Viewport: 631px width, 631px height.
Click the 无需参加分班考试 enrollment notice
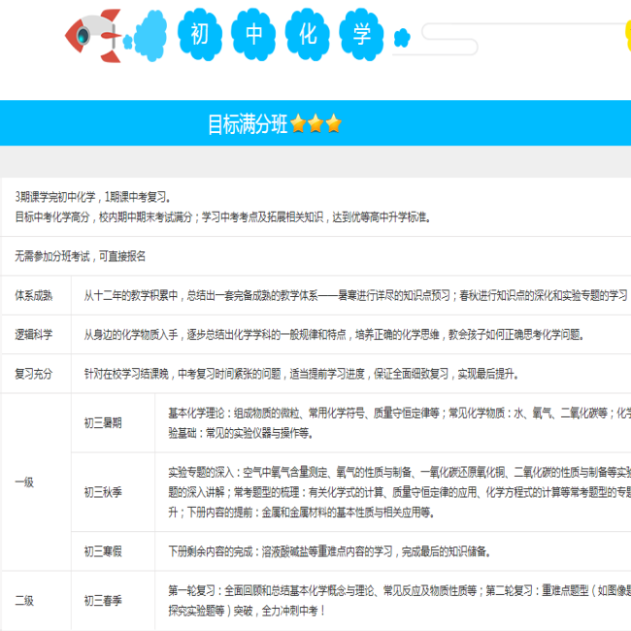(81, 256)
